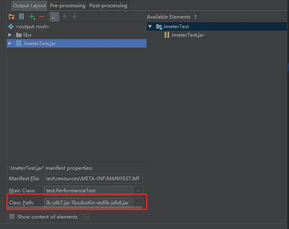Image resolution: width=289 pixels, height=229 pixels.
Task: Toggle Sort Elements by Names and Types
Action: pos(54,17)
